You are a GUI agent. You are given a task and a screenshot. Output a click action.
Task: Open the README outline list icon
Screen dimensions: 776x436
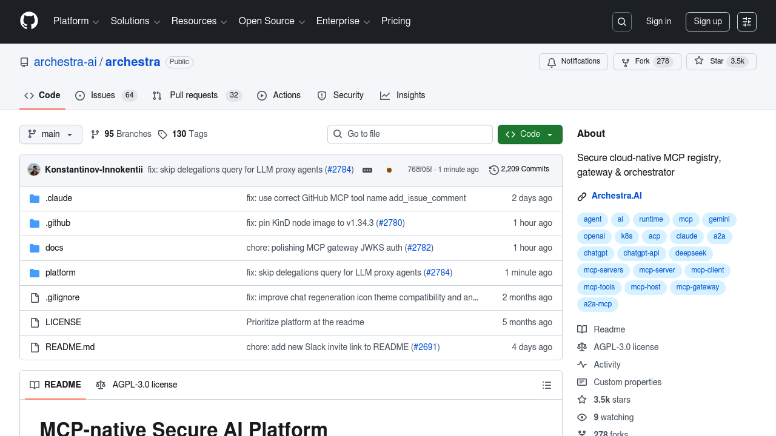click(547, 385)
